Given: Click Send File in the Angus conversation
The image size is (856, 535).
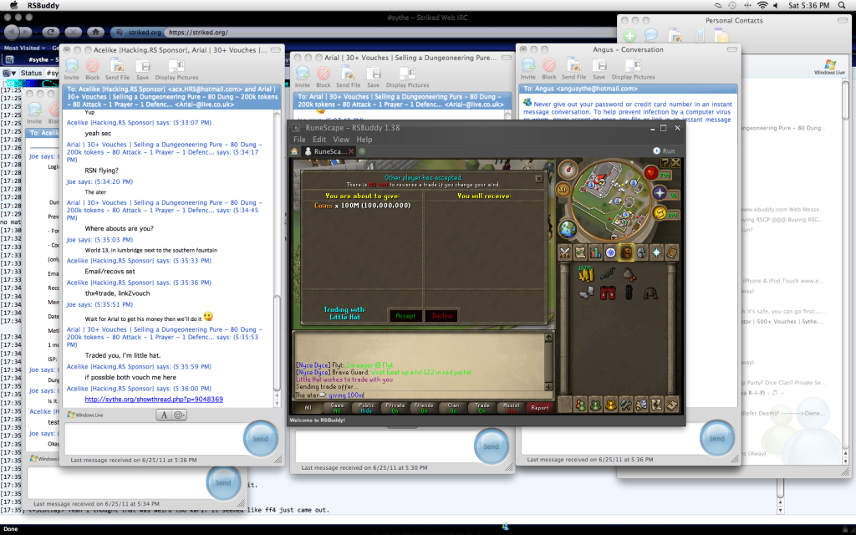Looking at the screenshot, I should point(573,69).
